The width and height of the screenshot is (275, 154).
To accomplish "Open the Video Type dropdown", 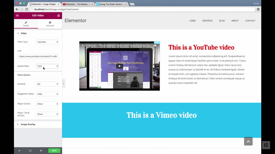I will click(x=47, y=42).
